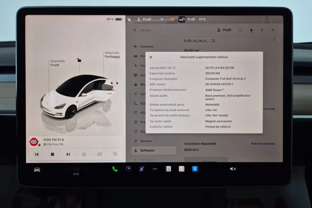Tap the 11:45 clock in status bar

click(191, 19)
